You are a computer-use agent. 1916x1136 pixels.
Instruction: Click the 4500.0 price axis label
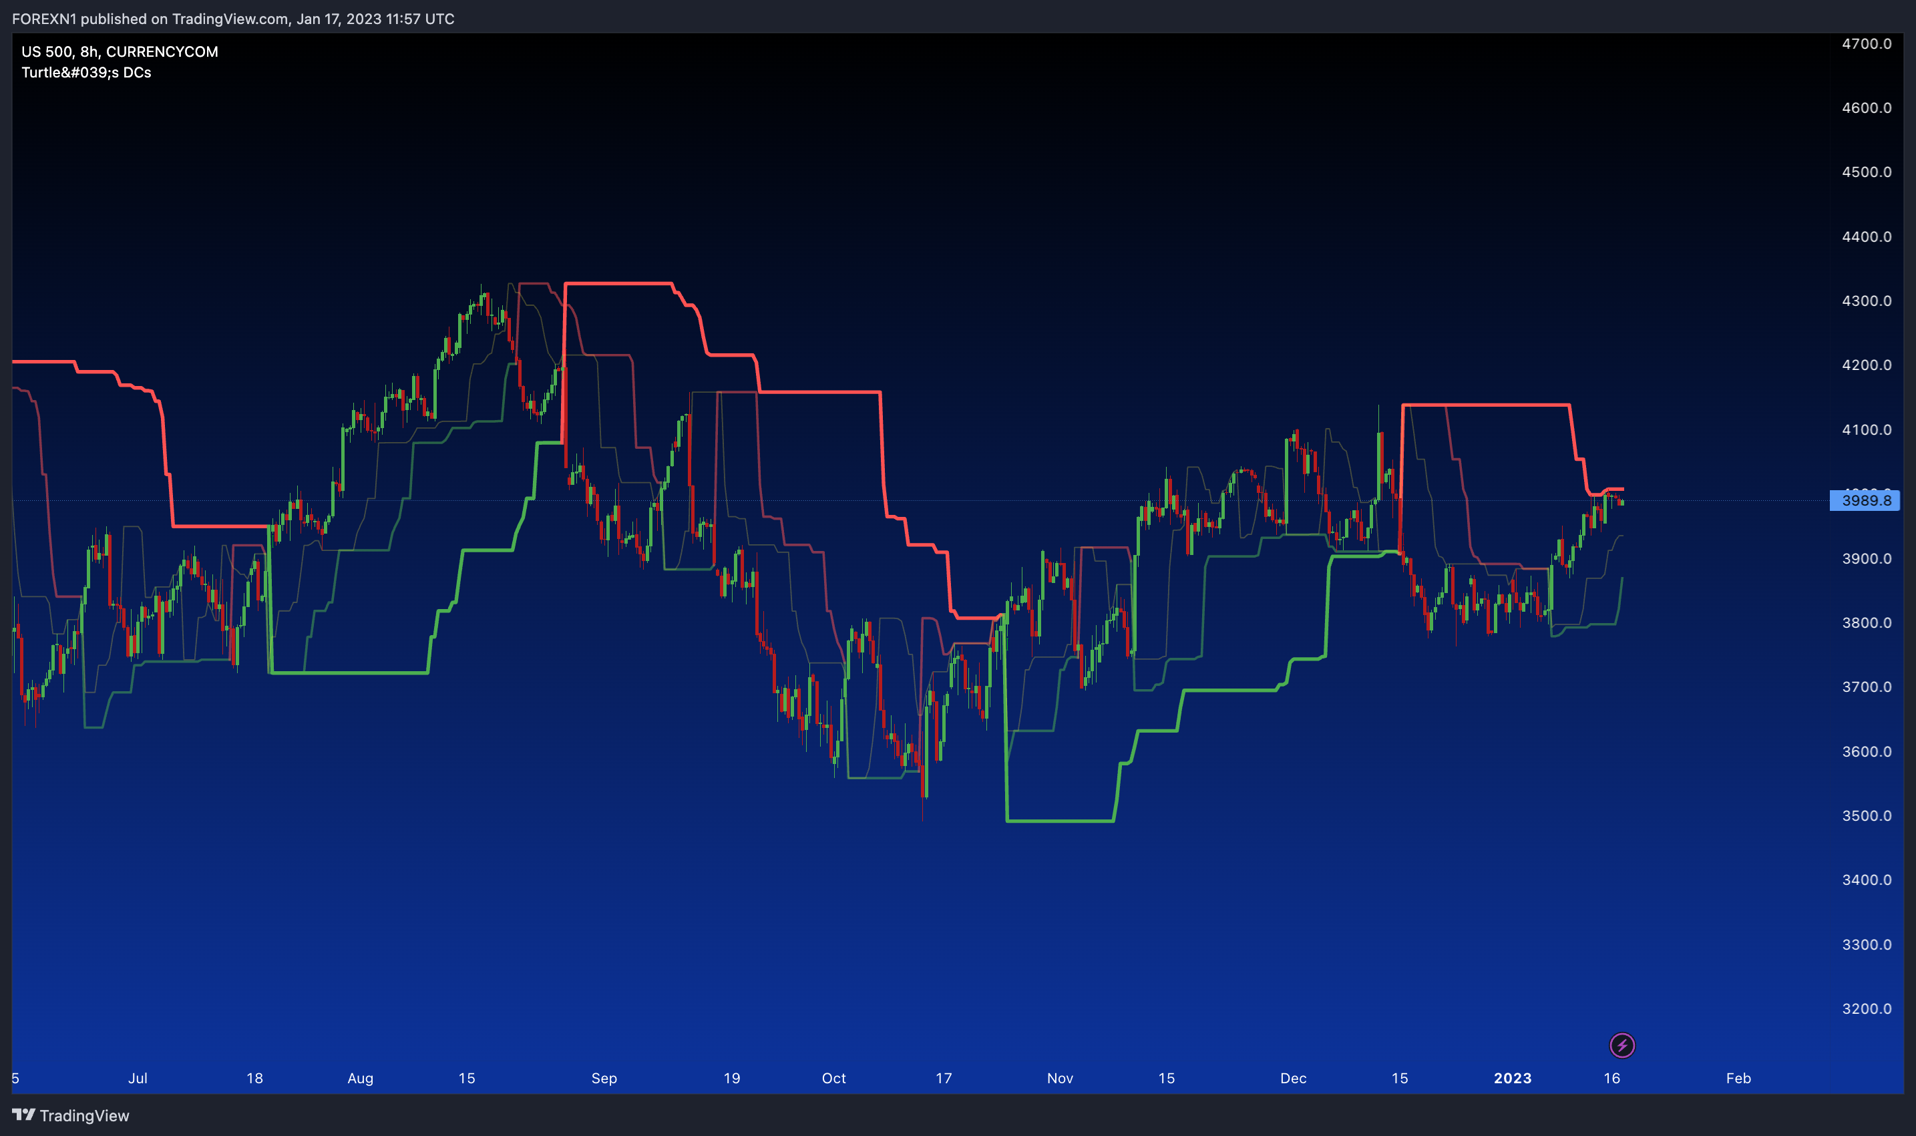(1866, 172)
